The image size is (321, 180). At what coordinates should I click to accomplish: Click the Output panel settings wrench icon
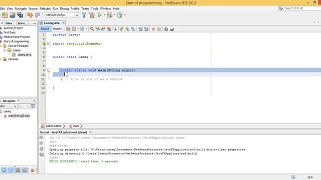pyautogui.click(x=41, y=154)
